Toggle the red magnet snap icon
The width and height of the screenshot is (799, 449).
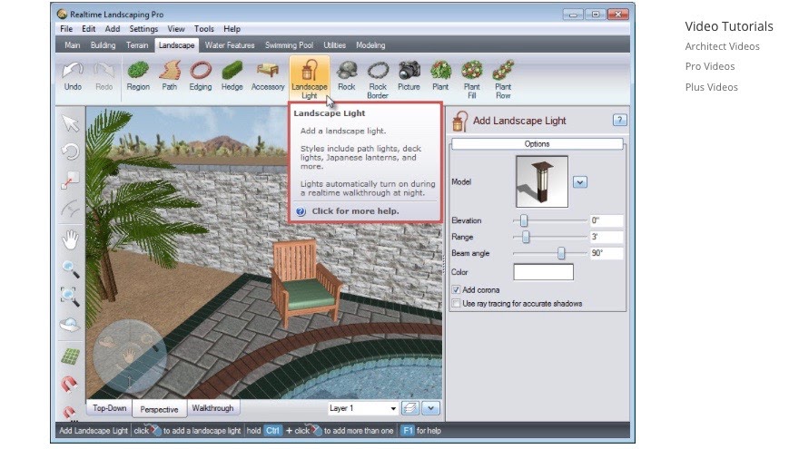coord(69,383)
